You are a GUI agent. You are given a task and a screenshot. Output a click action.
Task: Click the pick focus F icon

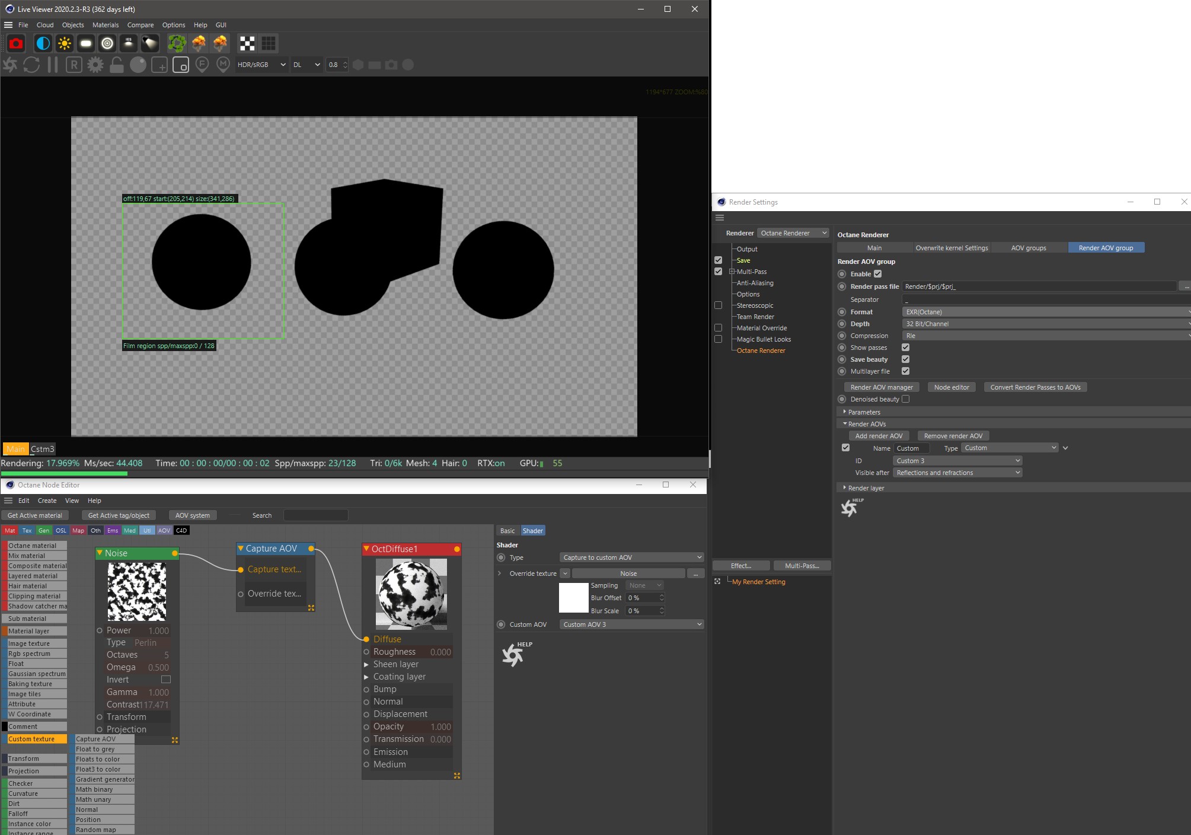pos(202,65)
